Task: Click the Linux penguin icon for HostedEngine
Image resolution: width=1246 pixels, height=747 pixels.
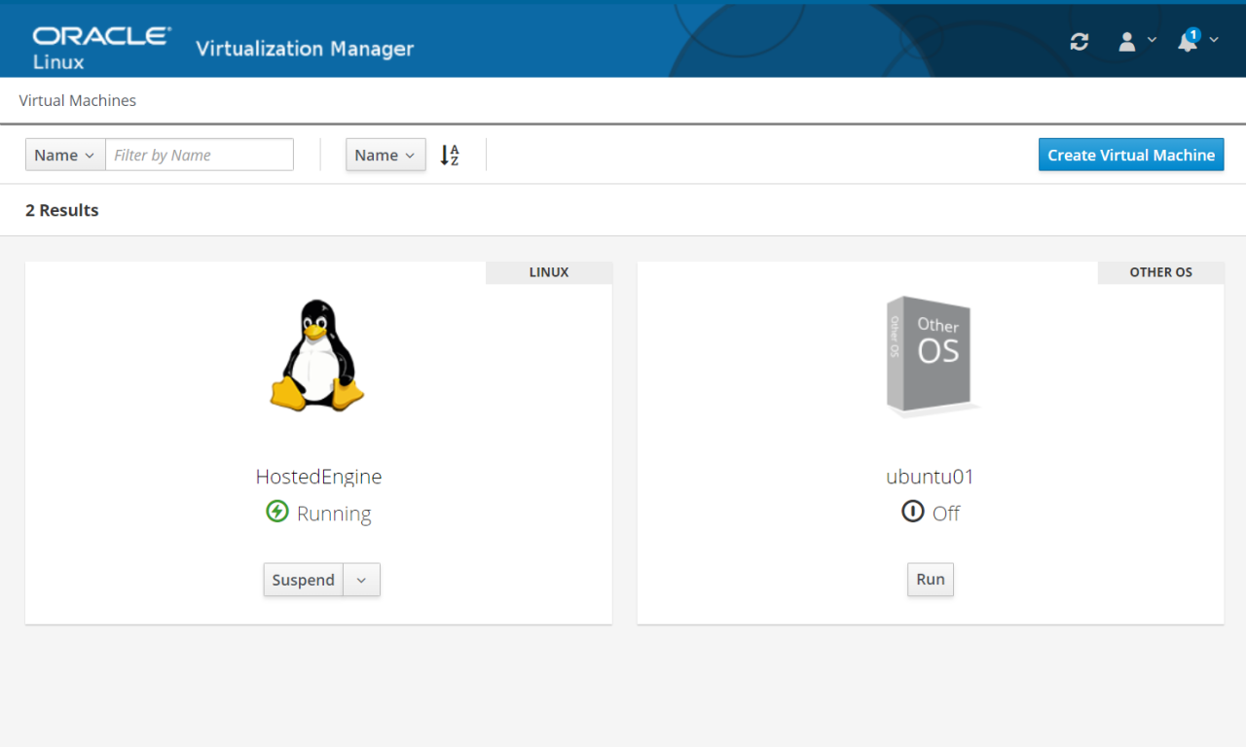Action: 317,354
